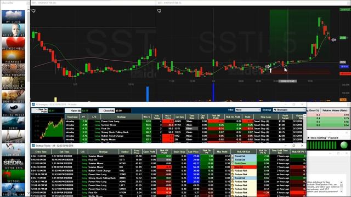
Task: Sort Strategy Trades by Risk Off Exit column
Action: click(x=244, y=152)
